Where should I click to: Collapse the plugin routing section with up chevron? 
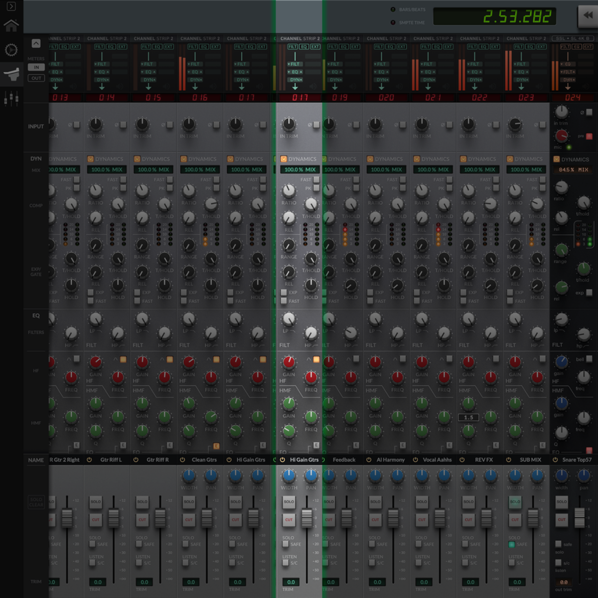click(36, 43)
